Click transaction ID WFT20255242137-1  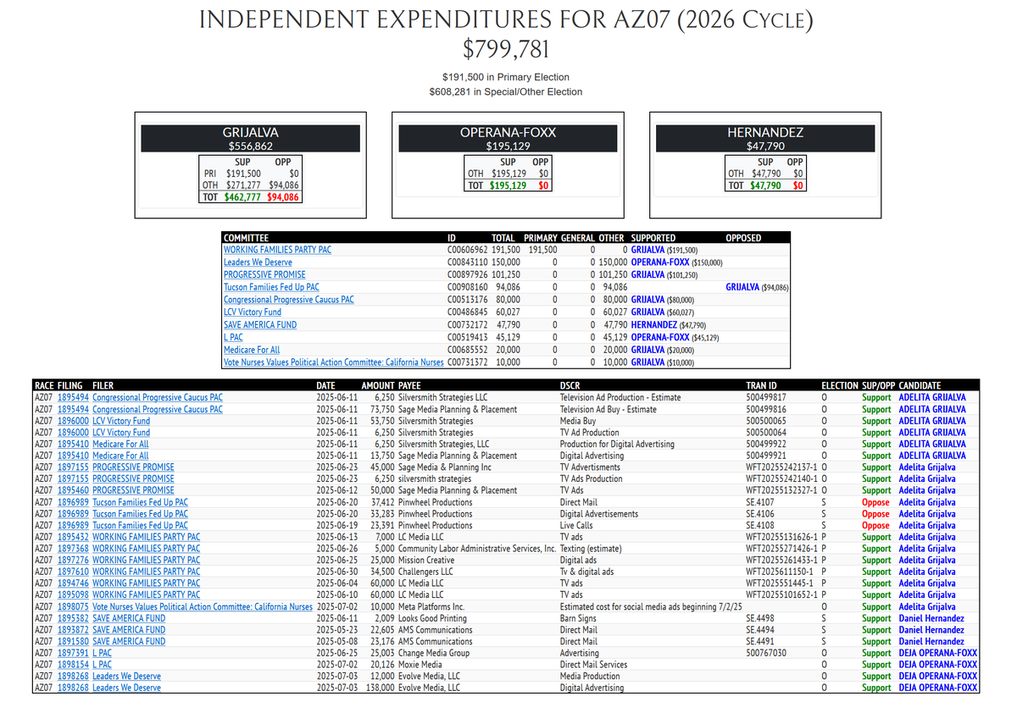[x=782, y=467]
